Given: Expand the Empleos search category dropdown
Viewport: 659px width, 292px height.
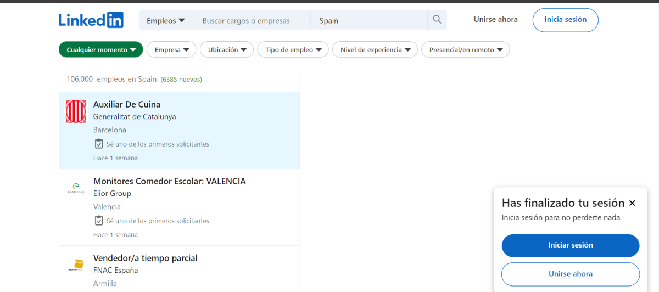Looking at the screenshot, I should [x=166, y=20].
